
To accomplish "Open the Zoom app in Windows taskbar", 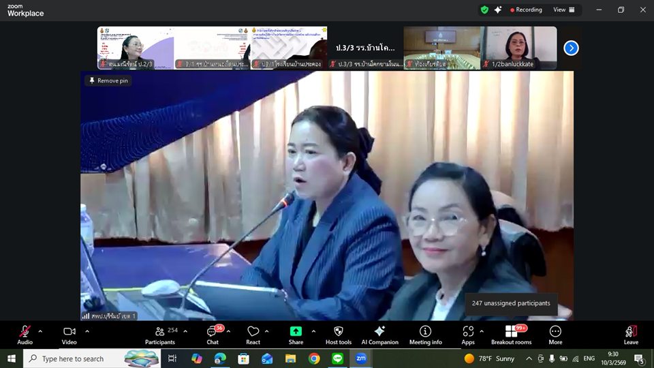I will pos(360,358).
